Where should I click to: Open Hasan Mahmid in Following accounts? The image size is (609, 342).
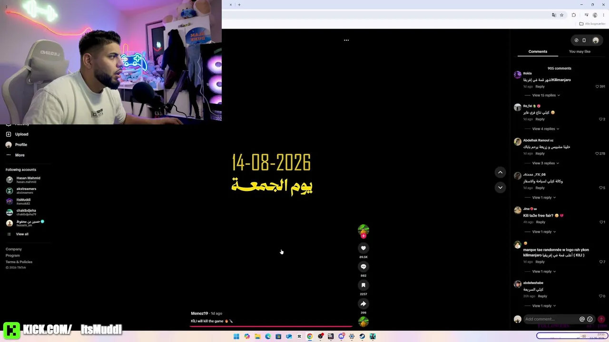click(x=23, y=180)
